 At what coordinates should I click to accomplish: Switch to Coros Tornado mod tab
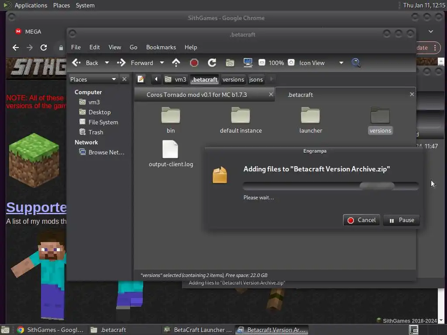coord(197,95)
